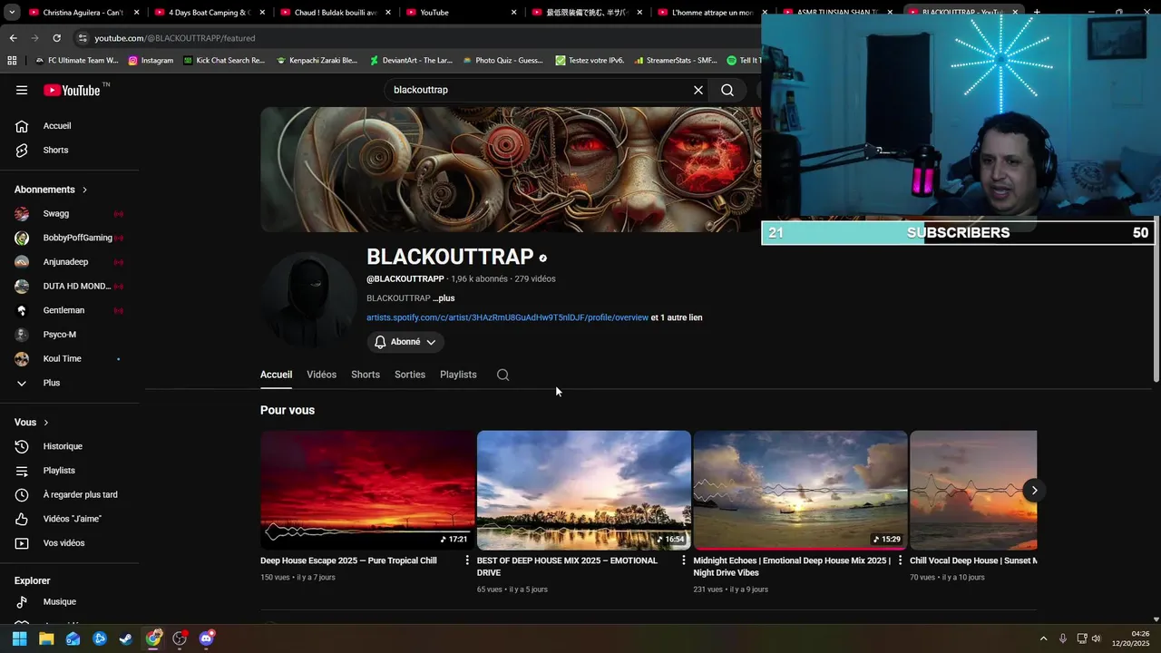This screenshot has height=653, width=1161.
Task: Switch to the Christina Aguilera tab
Action: [x=83, y=13]
